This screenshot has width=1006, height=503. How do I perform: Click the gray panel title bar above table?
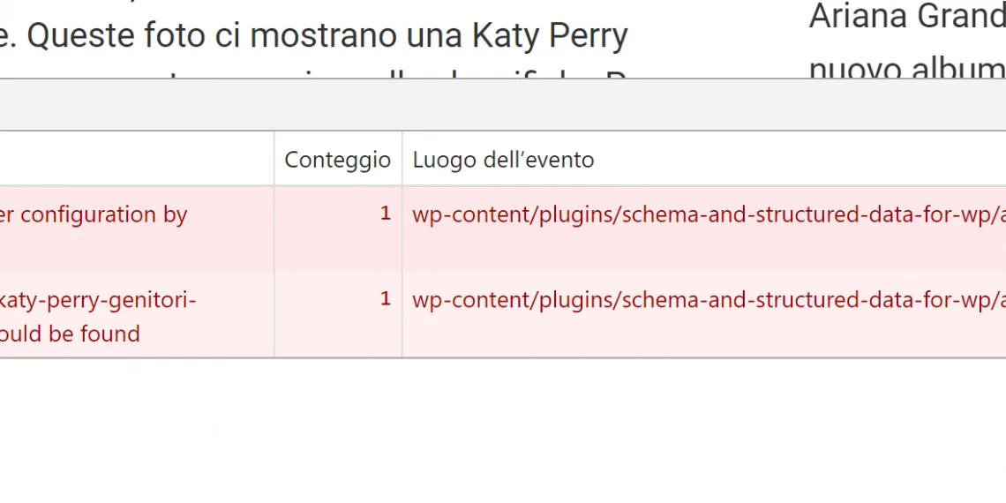(503, 105)
